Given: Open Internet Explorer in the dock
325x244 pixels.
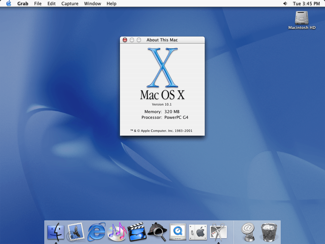Looking at the screenshot, I should tap(96, 233).
